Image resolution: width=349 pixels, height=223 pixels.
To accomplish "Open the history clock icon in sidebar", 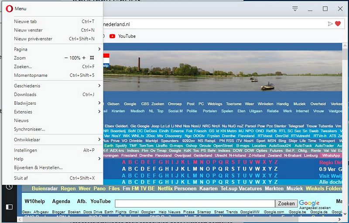I will tap(9, 186).
